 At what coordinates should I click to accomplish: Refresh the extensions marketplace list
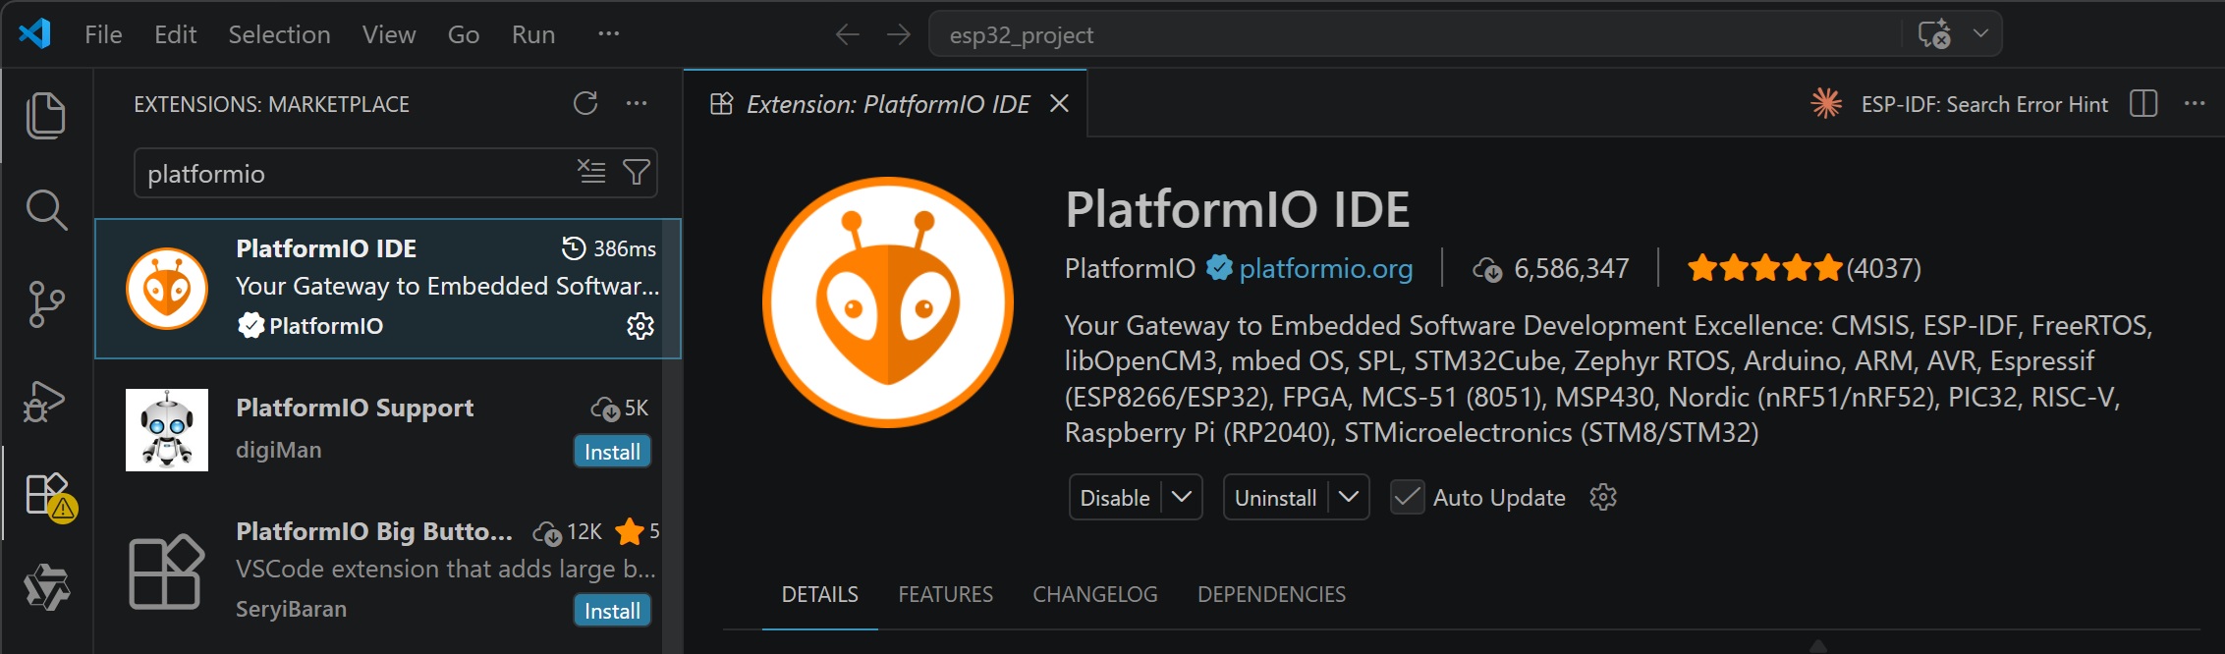coord(585,103)
